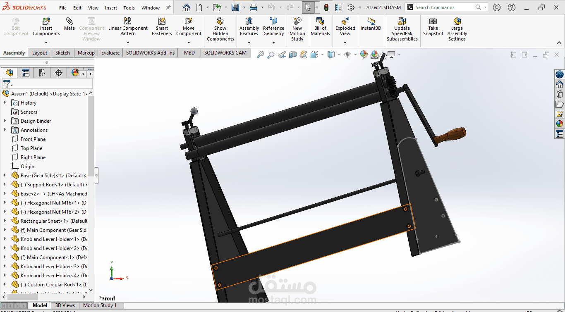Open the DisplayManager color ball tab
The image size is (565, 312).
click(x=75, y=73)
